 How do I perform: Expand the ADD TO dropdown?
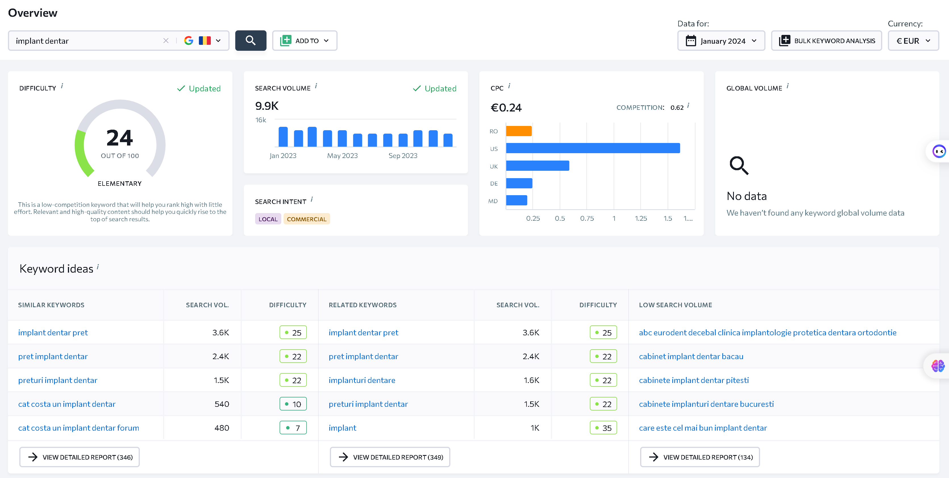pos(304,41)
